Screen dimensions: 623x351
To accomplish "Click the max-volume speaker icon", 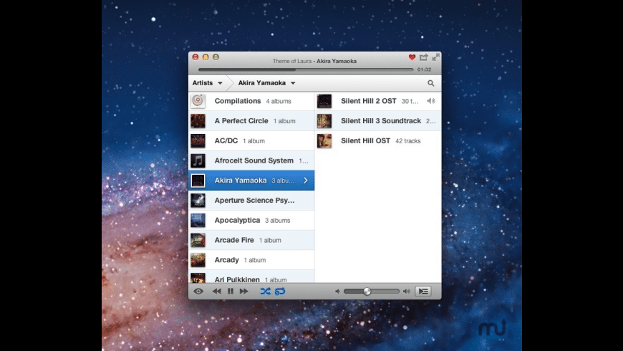I will pyautogui.click(x=406, y=292).
